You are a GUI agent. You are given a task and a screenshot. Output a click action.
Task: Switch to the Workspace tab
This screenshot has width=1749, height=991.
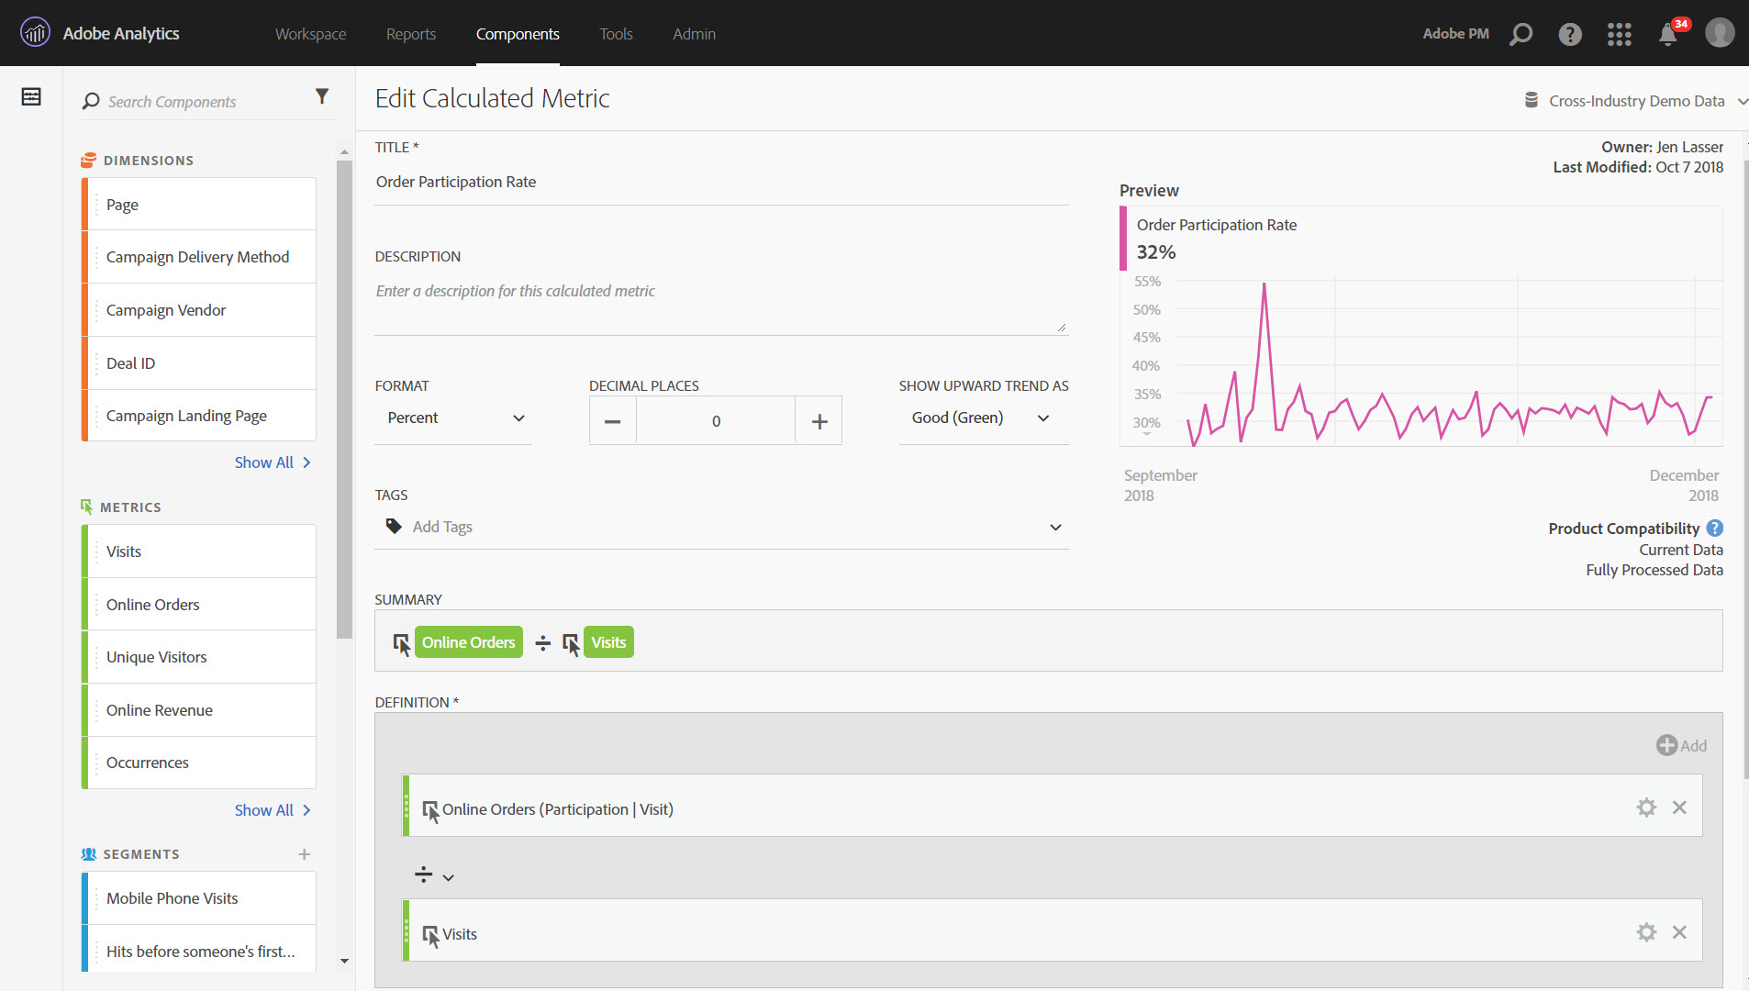coord(310,34)
